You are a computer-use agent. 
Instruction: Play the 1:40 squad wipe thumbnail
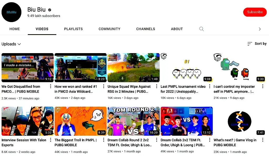click(x=134, y=68)
